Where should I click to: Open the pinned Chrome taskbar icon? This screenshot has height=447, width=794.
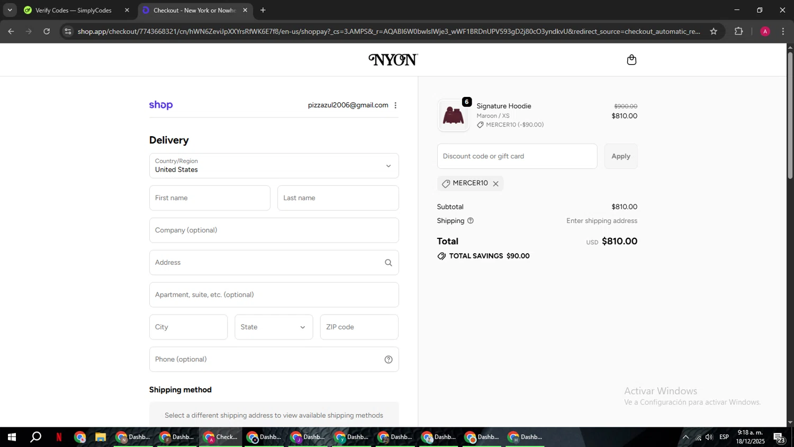click(80, 437)
